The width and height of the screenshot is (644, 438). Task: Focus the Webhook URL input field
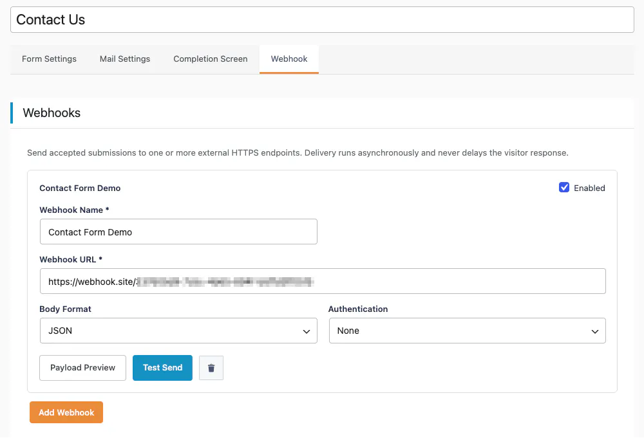(323, 281)
